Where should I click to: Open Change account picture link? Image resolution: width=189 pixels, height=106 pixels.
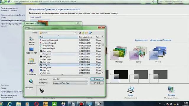pos(12,25)
